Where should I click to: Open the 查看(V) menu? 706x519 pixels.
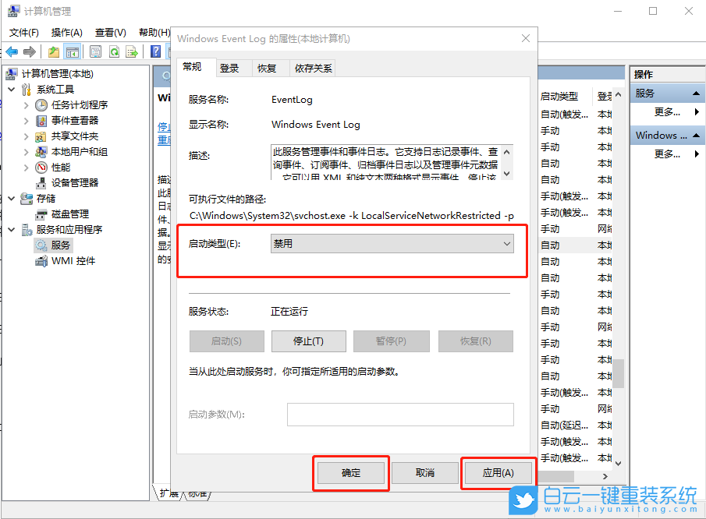click(x=108, y=33)
